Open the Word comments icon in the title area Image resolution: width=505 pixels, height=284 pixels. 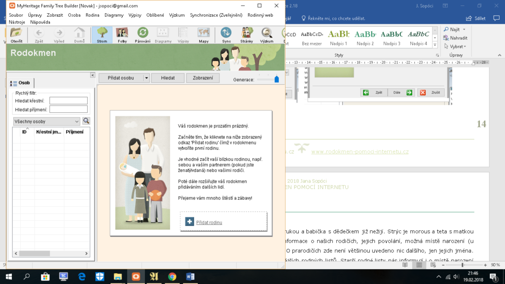pos(497,18)
